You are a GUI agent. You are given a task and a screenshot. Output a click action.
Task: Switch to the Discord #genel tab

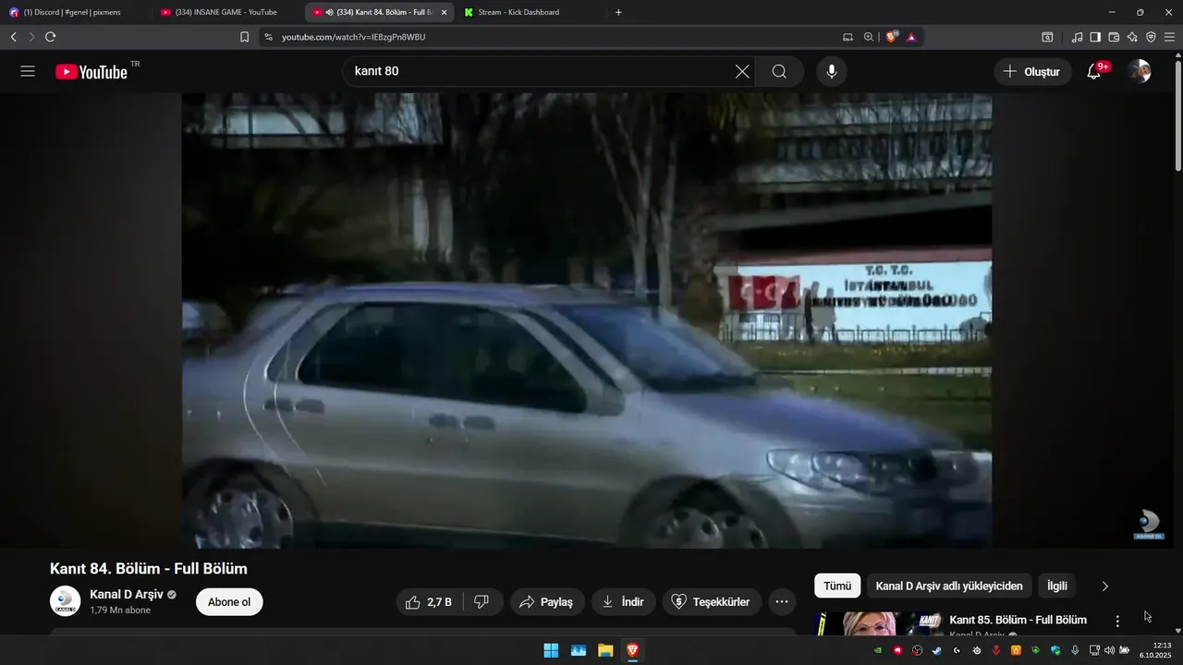[x=72, y=12]
